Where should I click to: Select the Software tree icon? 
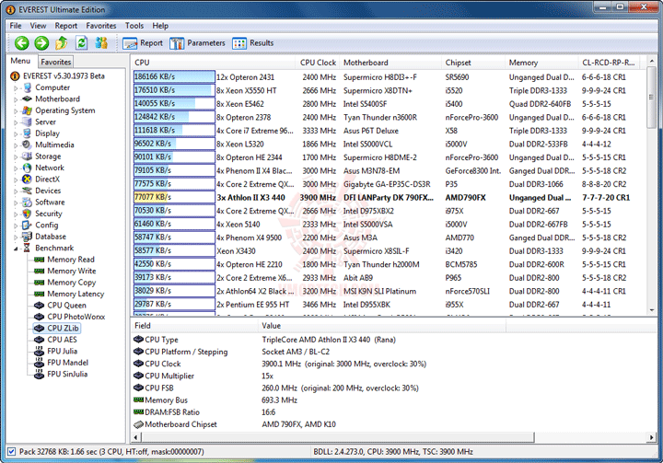point(28,203)
